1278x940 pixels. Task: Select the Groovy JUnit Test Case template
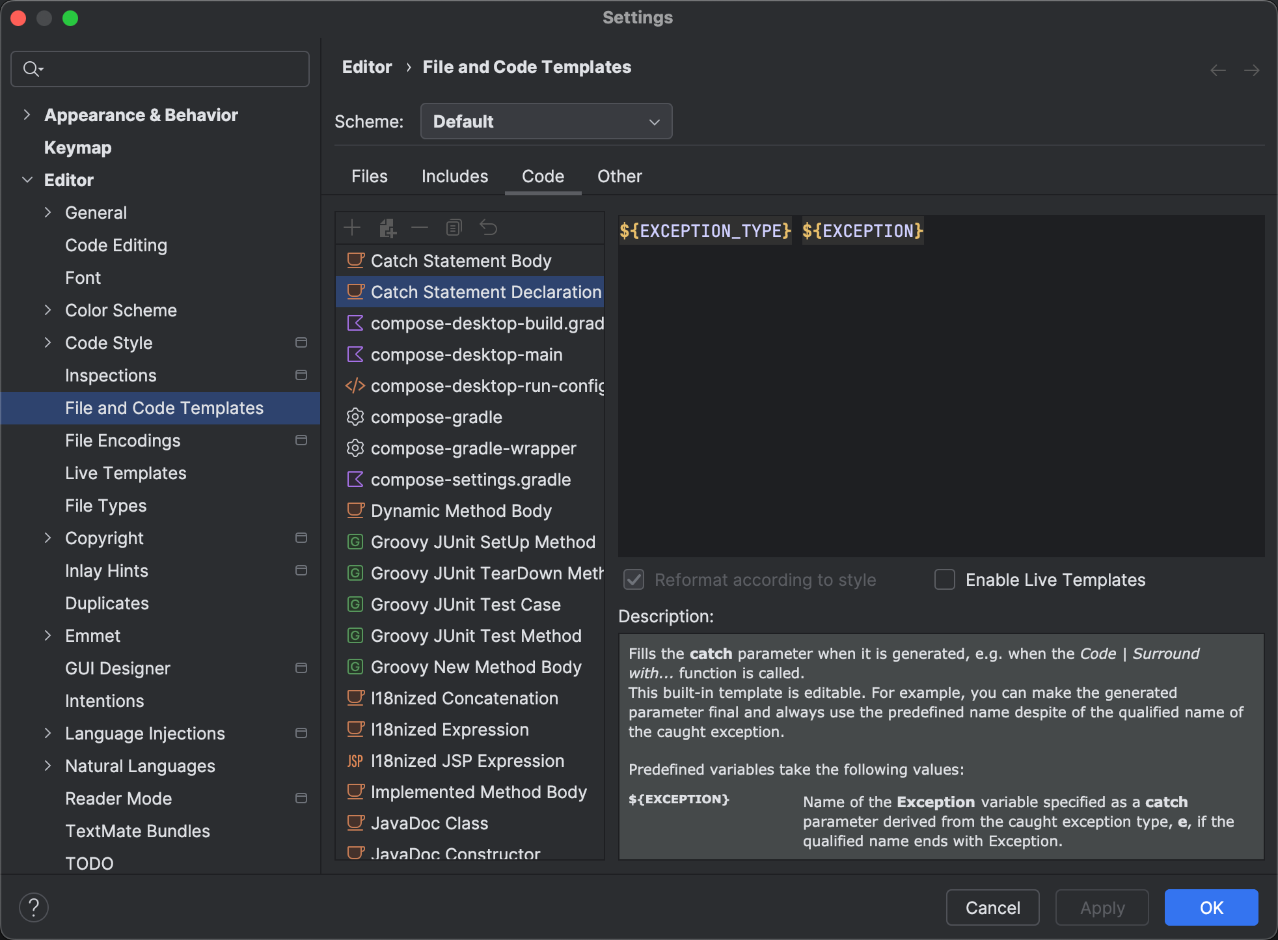coord(465,605)
